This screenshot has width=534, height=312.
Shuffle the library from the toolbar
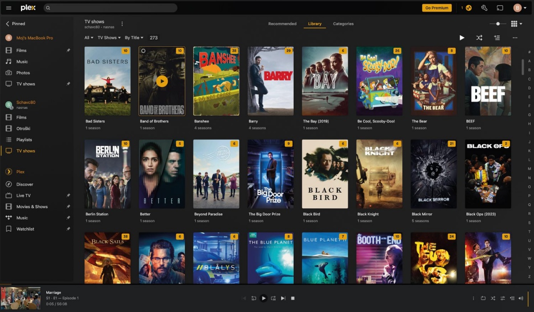479,38
